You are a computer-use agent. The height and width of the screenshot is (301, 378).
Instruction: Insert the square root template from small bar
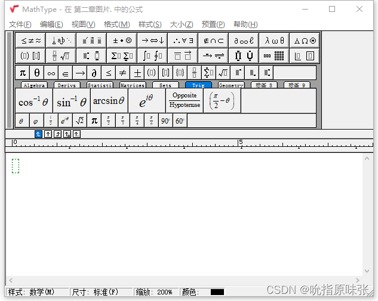223,73
